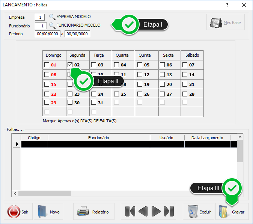253x224 pixels.
Task: Go to next record arrow
Action: click(x=156, y=211)
